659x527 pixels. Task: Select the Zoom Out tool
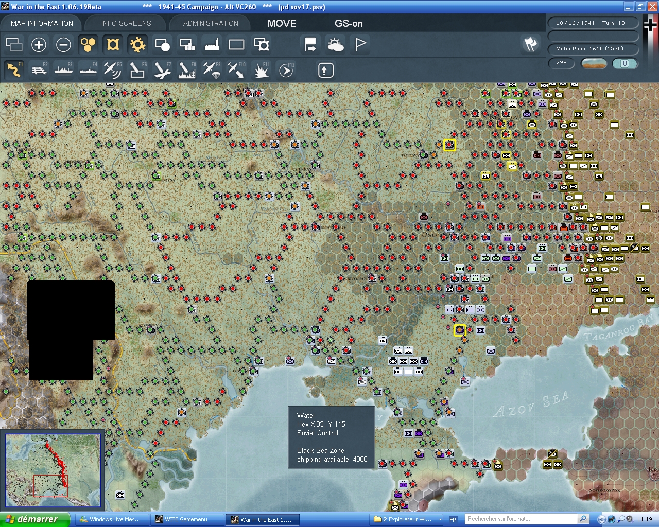63,45
